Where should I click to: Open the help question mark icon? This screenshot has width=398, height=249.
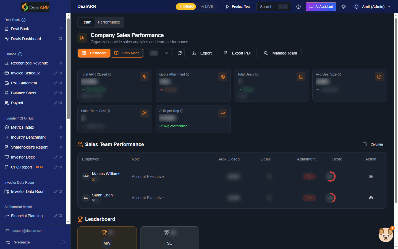[298, 7]
